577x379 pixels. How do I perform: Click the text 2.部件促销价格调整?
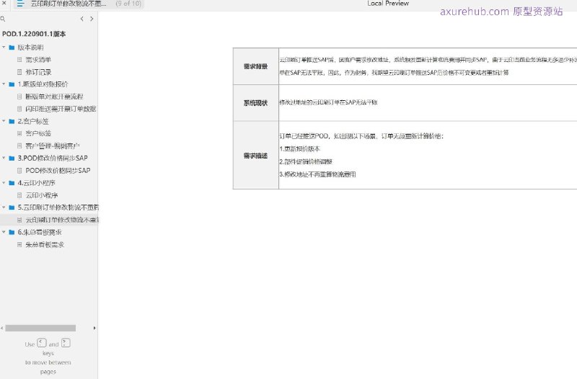pos(306,161)
